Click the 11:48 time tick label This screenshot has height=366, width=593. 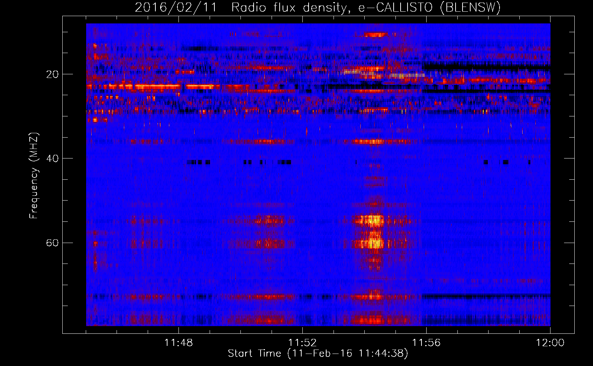point(178,343)
